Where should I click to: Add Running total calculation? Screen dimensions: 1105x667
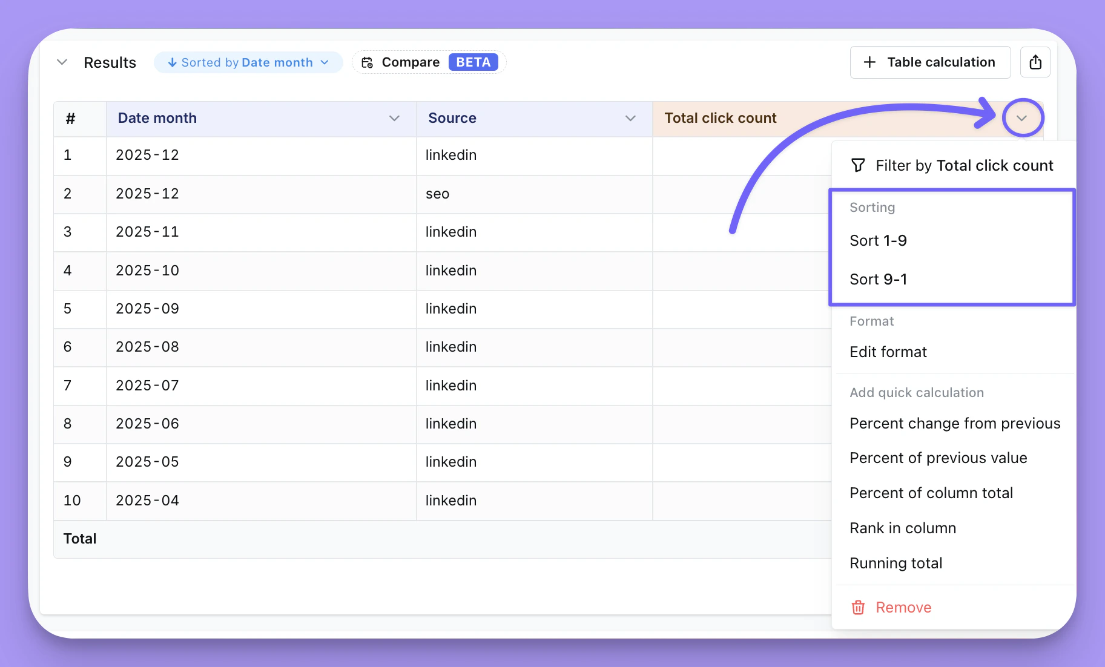954,563
